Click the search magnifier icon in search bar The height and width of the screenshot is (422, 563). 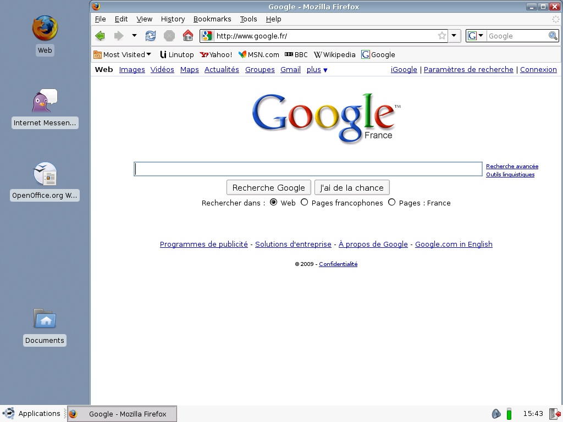(x=553, y=36)
